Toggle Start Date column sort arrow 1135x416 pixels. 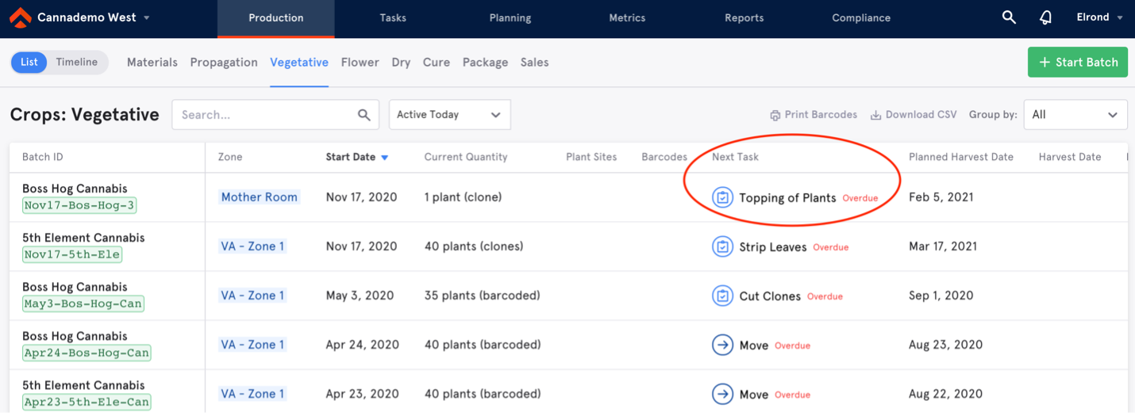click(384, 158)
